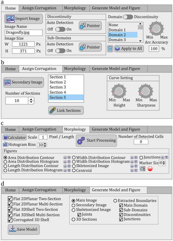The width and height of the screenshot is (173, 241).
Task: Click the red marker color circle
Action: click(x=150, y=169)
